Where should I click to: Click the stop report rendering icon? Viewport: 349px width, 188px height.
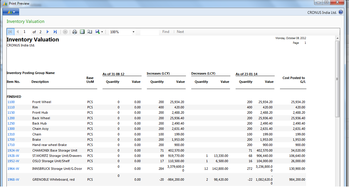pos(65,31)
